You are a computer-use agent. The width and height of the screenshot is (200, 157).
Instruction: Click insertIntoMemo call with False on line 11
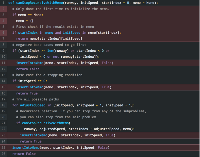coord(65,63)
